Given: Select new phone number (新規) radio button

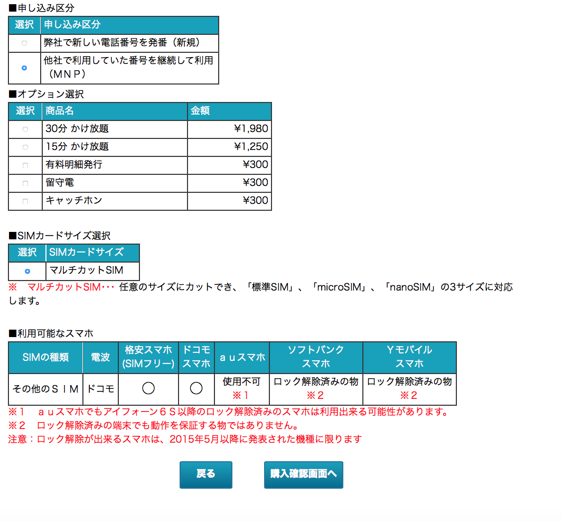Looking at the screenshot, I should click(x=24, y=43).
